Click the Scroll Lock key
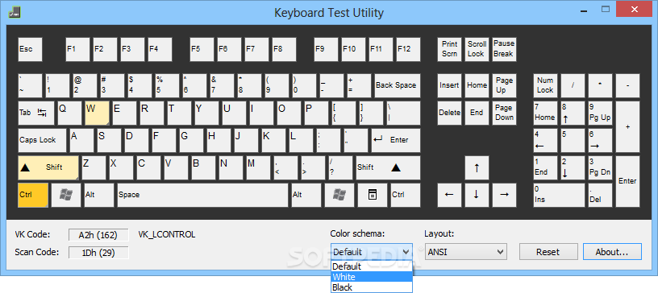 click(477, 49)
